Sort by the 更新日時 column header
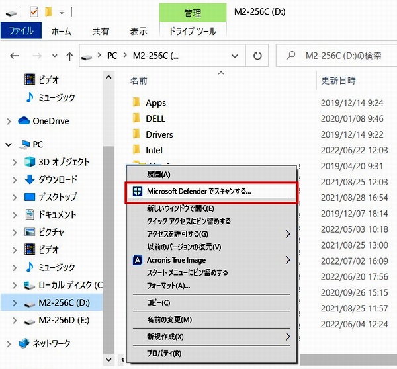The height and width of the screenshot is (369, 397). coord(338,81)
